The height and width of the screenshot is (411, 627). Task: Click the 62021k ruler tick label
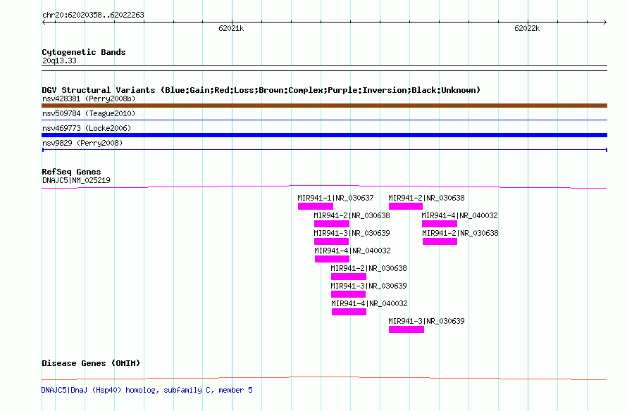tap(230, 29)
